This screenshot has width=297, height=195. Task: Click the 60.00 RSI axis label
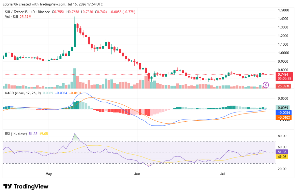pos(282,147)
